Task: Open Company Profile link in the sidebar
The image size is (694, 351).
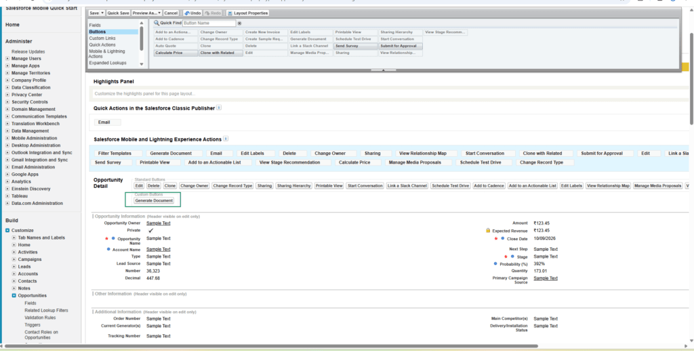Action: [x=28, y=80]
